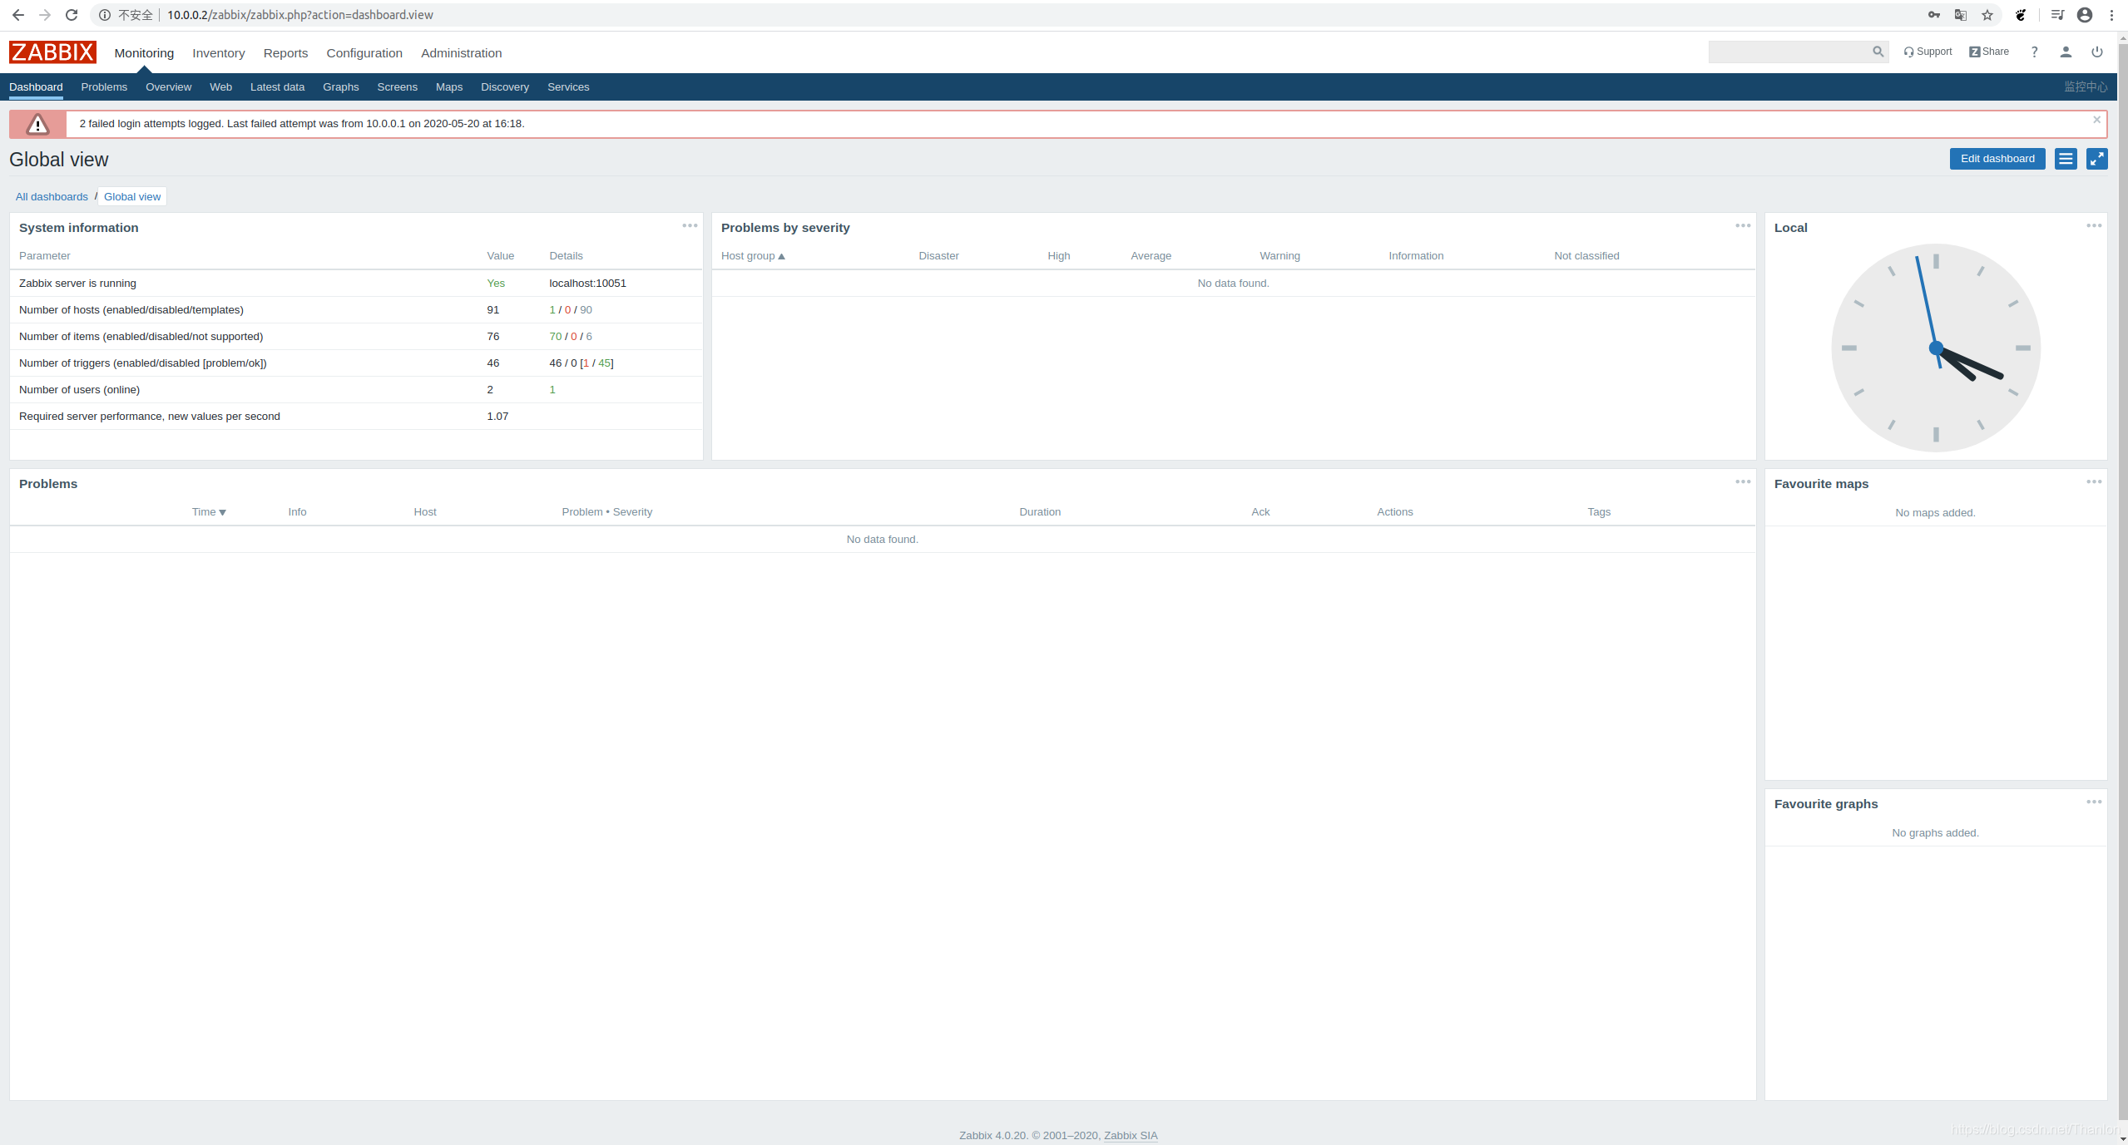
Task: Click the templates count 90
Action: 586,310
